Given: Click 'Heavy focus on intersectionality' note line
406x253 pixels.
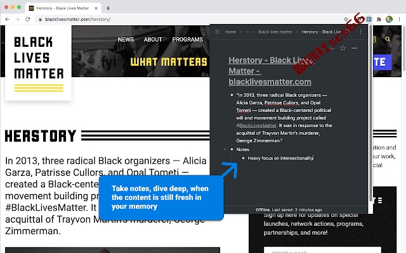Looking at the screenshot, I should click(x=280, y=158).
